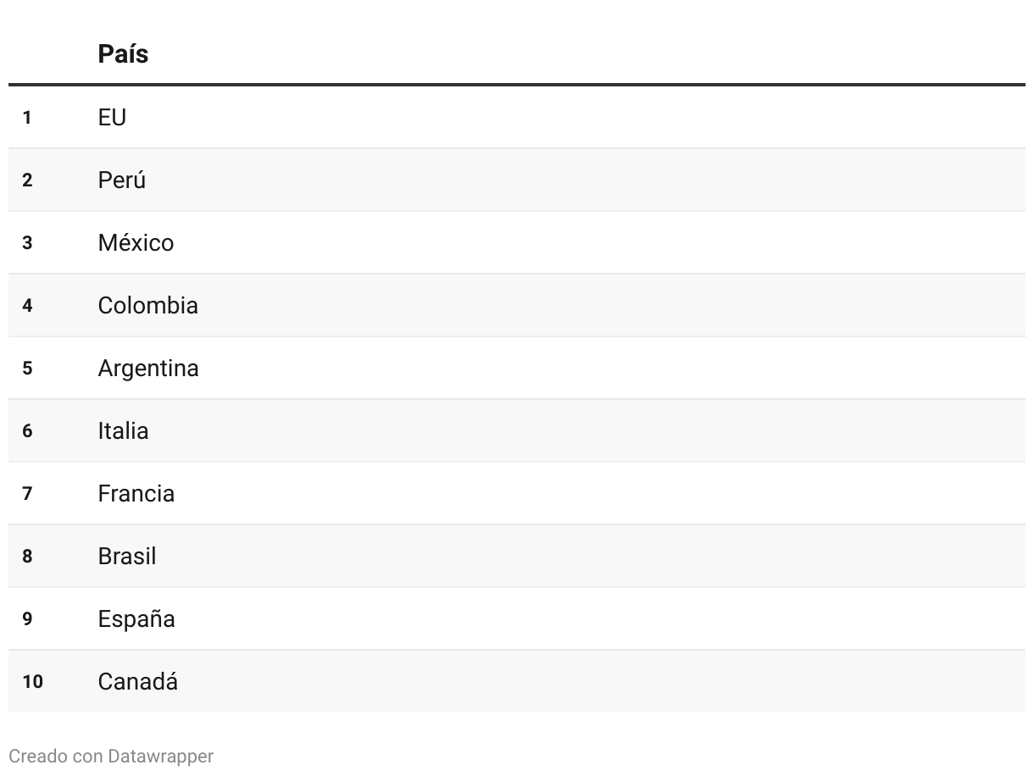
Task: Select the EU row
Action: 517,117
